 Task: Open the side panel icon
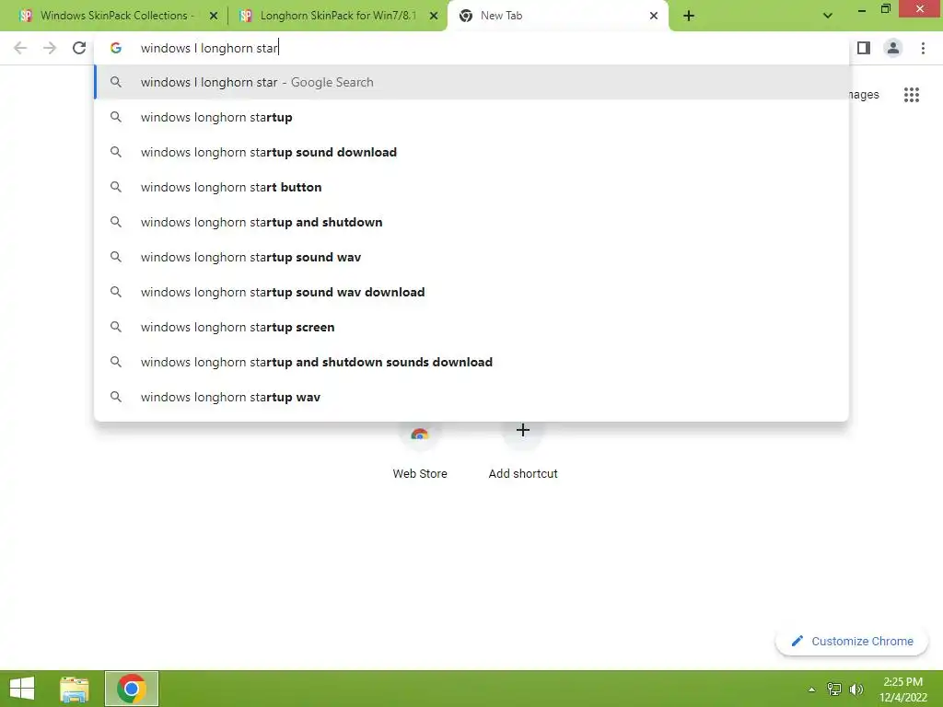click(x=864, y=48)
